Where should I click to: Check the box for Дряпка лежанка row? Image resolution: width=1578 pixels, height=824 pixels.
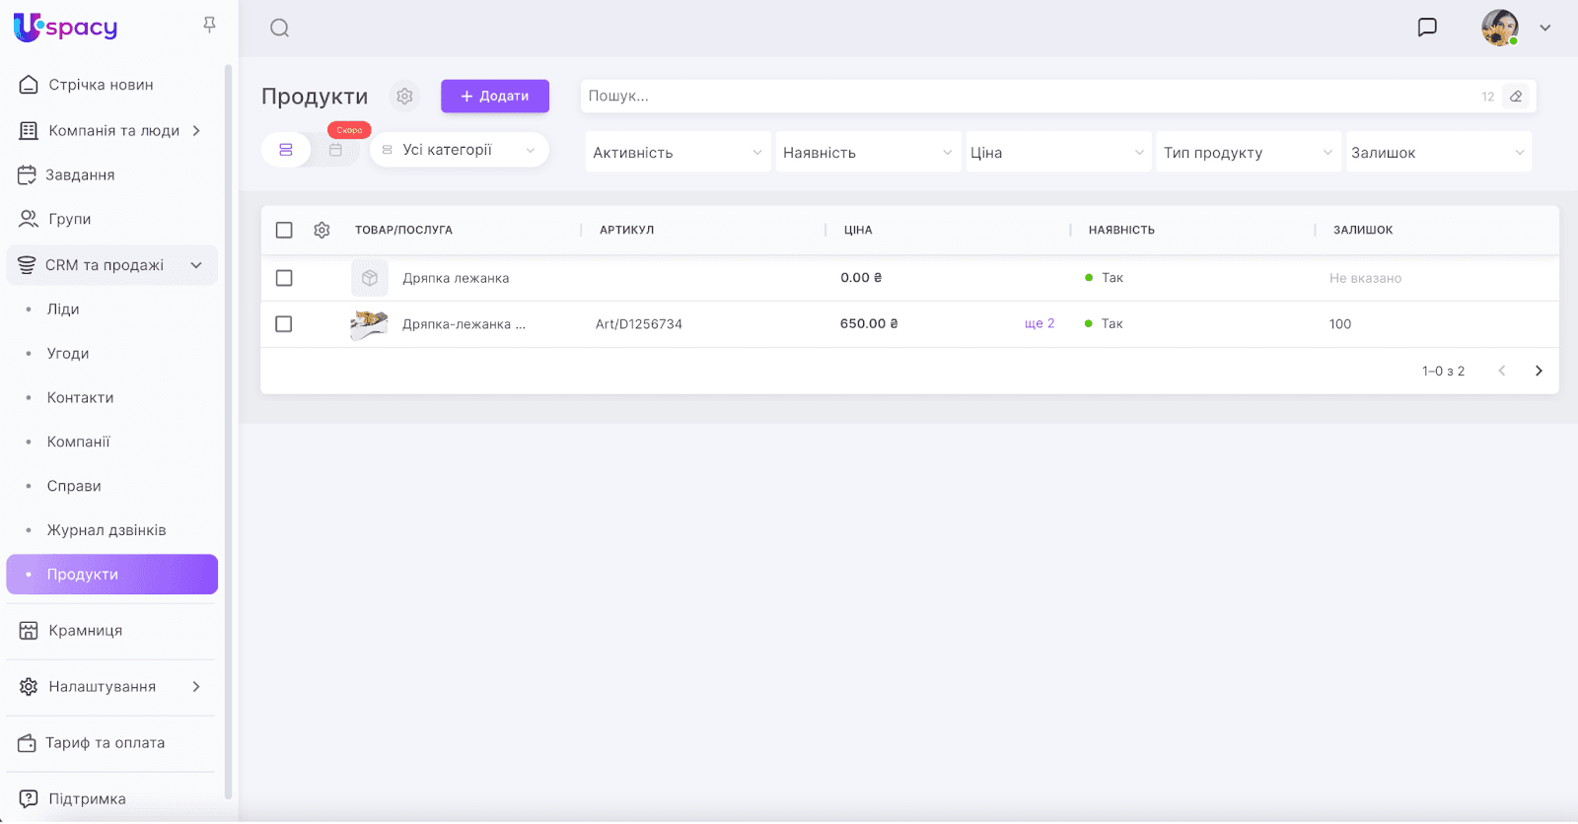click(284, 278)
